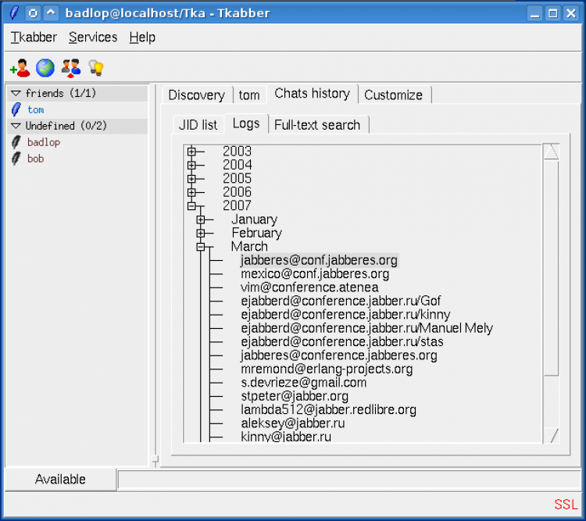
Task: Select jabberes@conf.jabberes.org log
Action: click(x=319, y=260)
